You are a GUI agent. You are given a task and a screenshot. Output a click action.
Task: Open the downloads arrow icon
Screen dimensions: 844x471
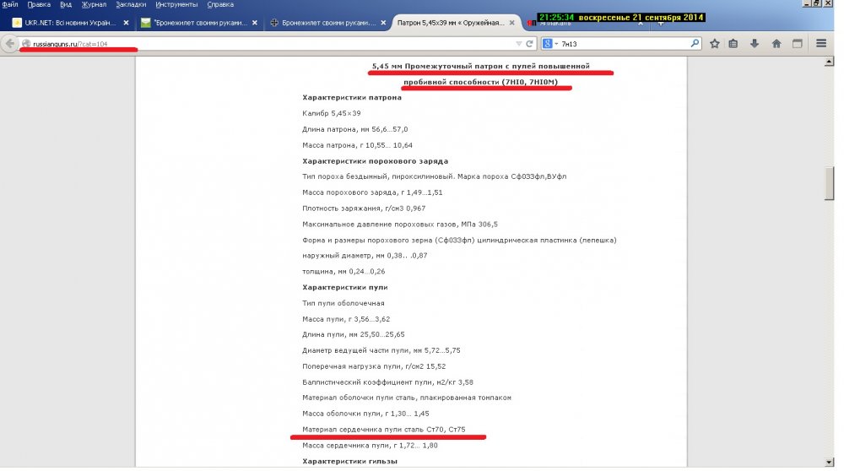point(754,44)
